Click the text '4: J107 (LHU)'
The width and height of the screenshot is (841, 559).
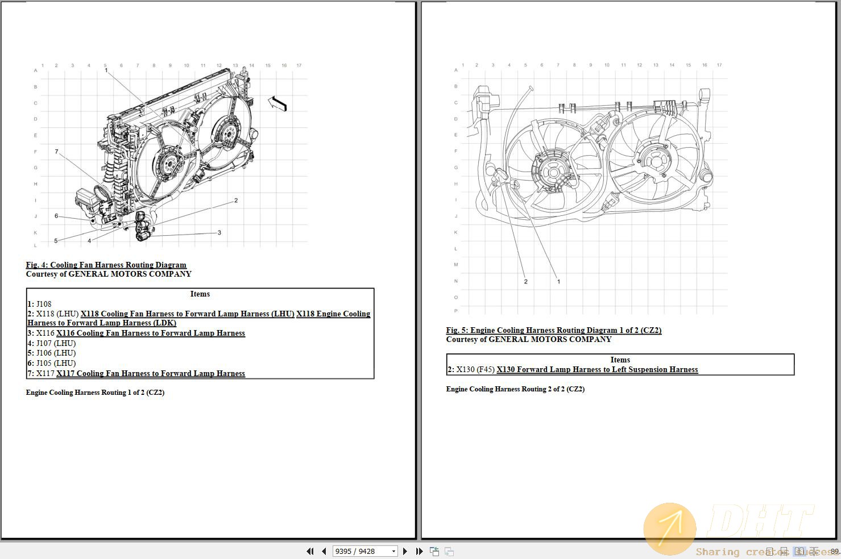tap(51, 343)
